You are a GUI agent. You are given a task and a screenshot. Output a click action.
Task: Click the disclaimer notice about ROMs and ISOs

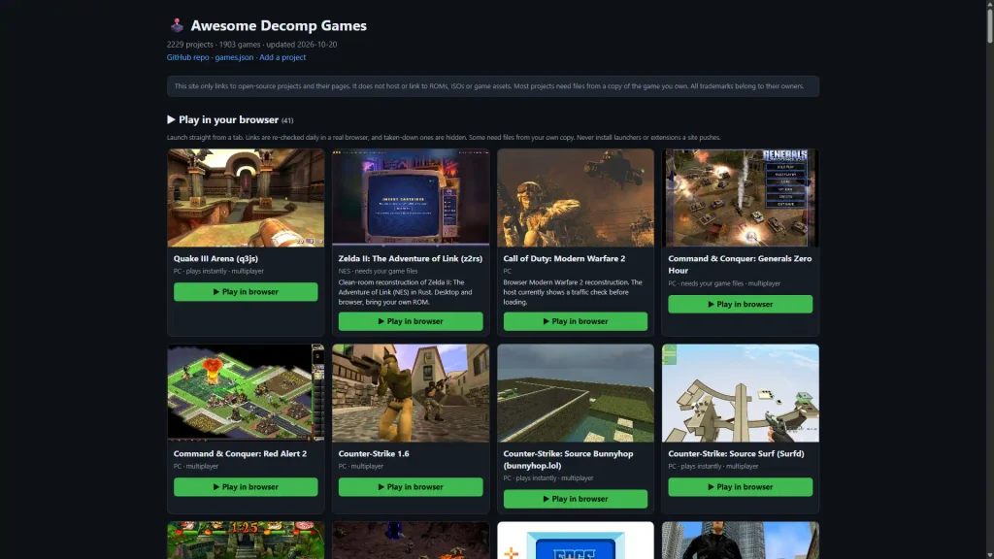pos(492,86)
